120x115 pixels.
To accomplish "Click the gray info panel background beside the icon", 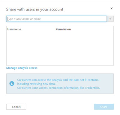I will click(106, 84).
